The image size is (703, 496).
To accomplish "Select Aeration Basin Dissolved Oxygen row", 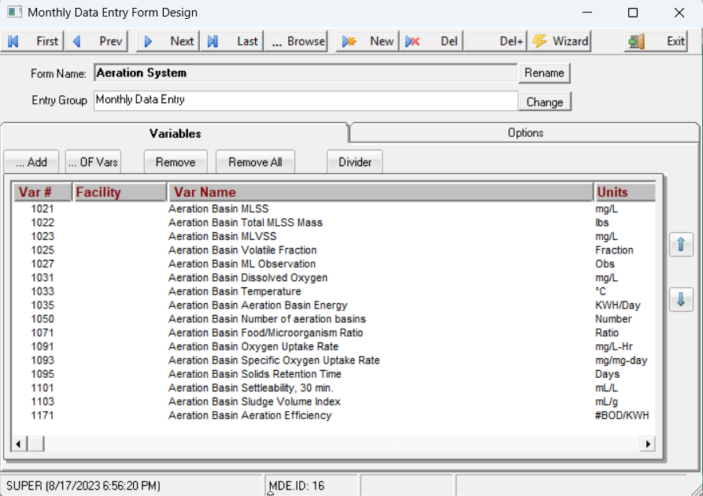I will click(248, 278).
